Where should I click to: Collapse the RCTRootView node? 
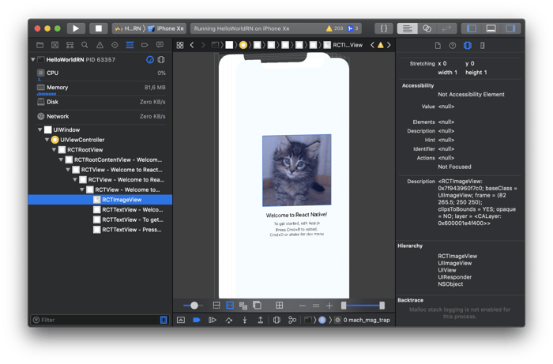54,149
